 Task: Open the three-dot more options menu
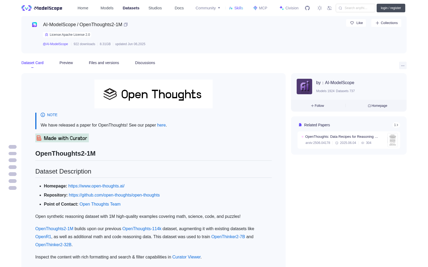click(x=403, y=65)
